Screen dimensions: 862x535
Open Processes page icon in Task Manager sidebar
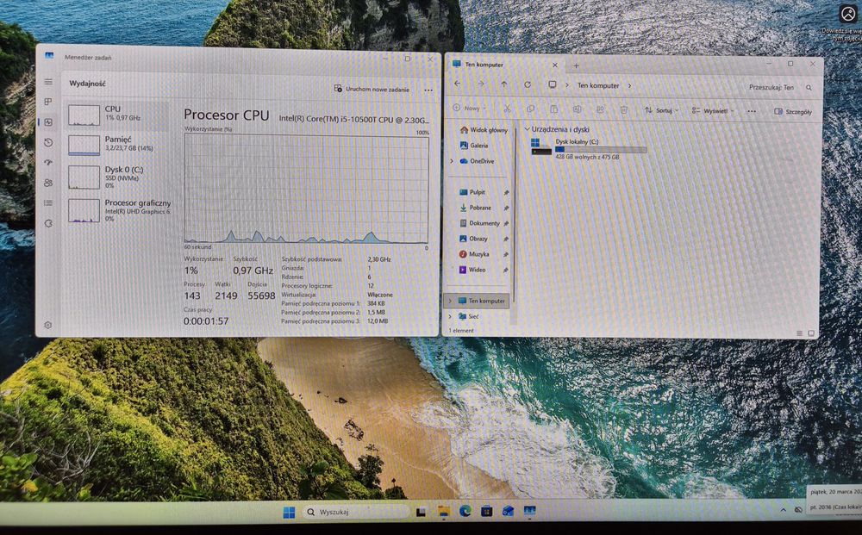(48, 102)
